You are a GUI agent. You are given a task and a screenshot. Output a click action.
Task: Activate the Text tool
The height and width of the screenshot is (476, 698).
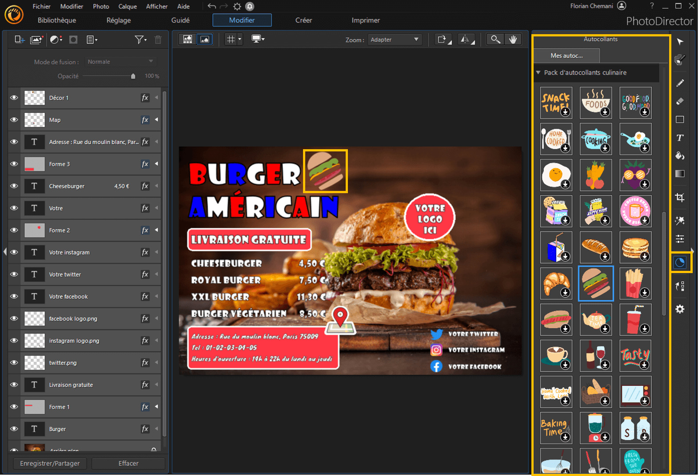(x=680, y=138)
